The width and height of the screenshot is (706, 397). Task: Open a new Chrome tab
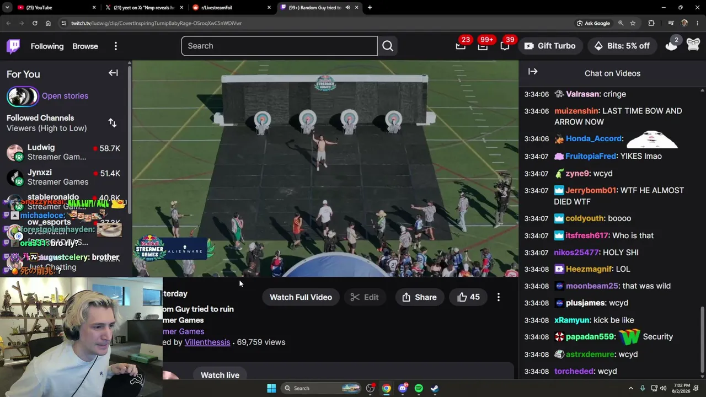(370, 8)
